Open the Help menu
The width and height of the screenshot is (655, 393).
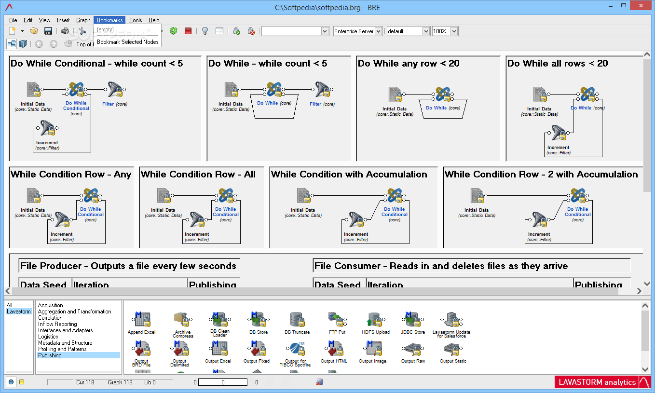click(154, 20)
